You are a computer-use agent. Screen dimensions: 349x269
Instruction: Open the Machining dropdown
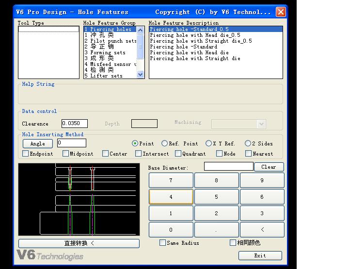click(261, 124)
